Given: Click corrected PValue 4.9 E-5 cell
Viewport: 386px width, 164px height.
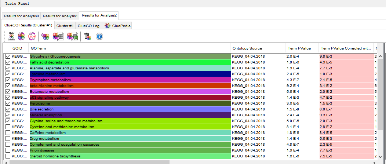Looking at the screenshot, I should tap(346, 62).
